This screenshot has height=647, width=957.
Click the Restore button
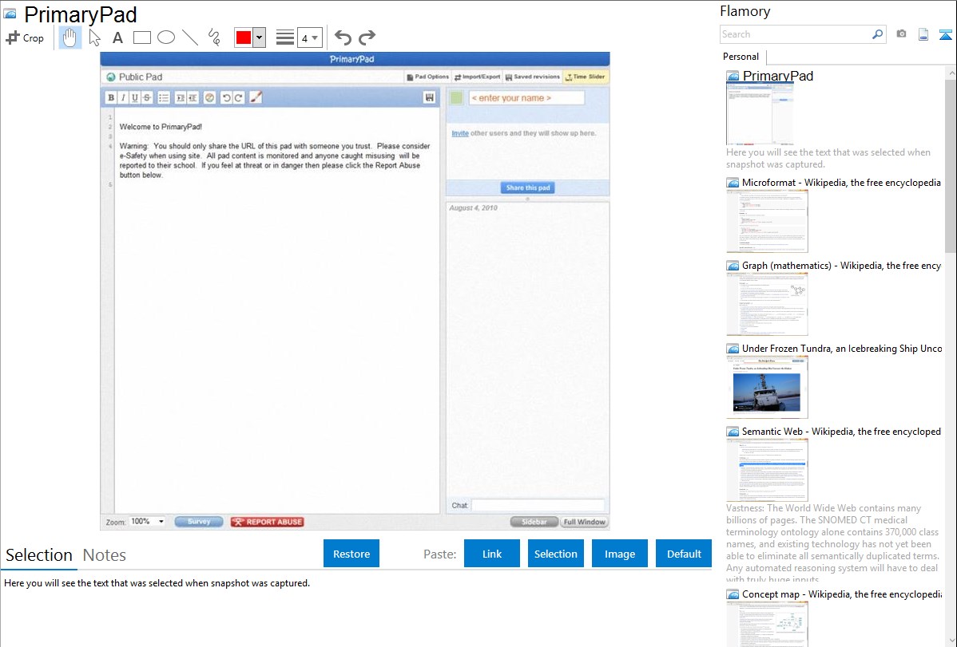click(351, 554)
